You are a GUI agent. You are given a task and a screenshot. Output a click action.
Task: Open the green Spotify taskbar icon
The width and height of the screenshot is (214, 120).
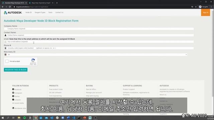(x=24, y=118)
